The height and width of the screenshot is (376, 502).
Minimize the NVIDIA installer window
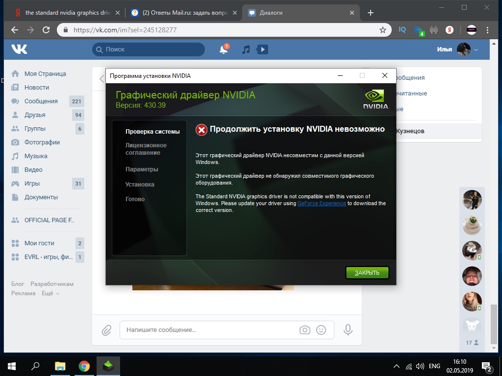pos(340,75)
